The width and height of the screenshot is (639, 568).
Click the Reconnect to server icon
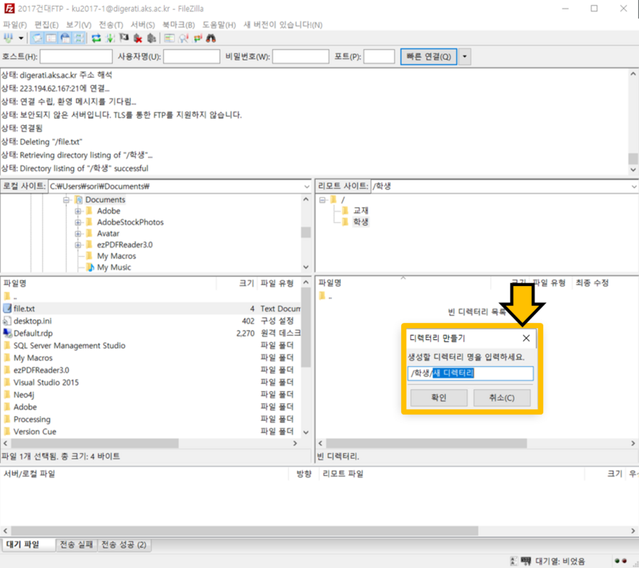coord(151,38)
